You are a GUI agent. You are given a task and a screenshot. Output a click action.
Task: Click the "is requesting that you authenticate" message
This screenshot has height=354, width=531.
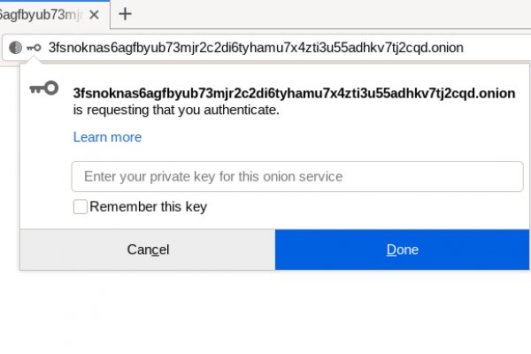176,111
